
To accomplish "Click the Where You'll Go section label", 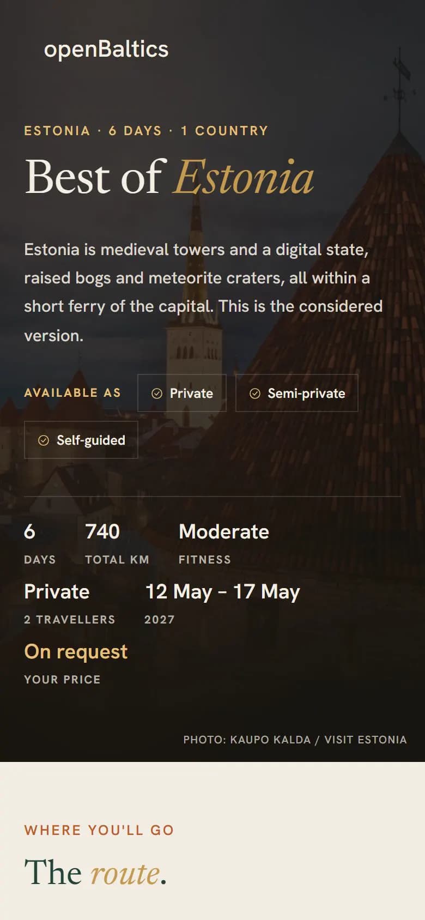I will point(99,830).
